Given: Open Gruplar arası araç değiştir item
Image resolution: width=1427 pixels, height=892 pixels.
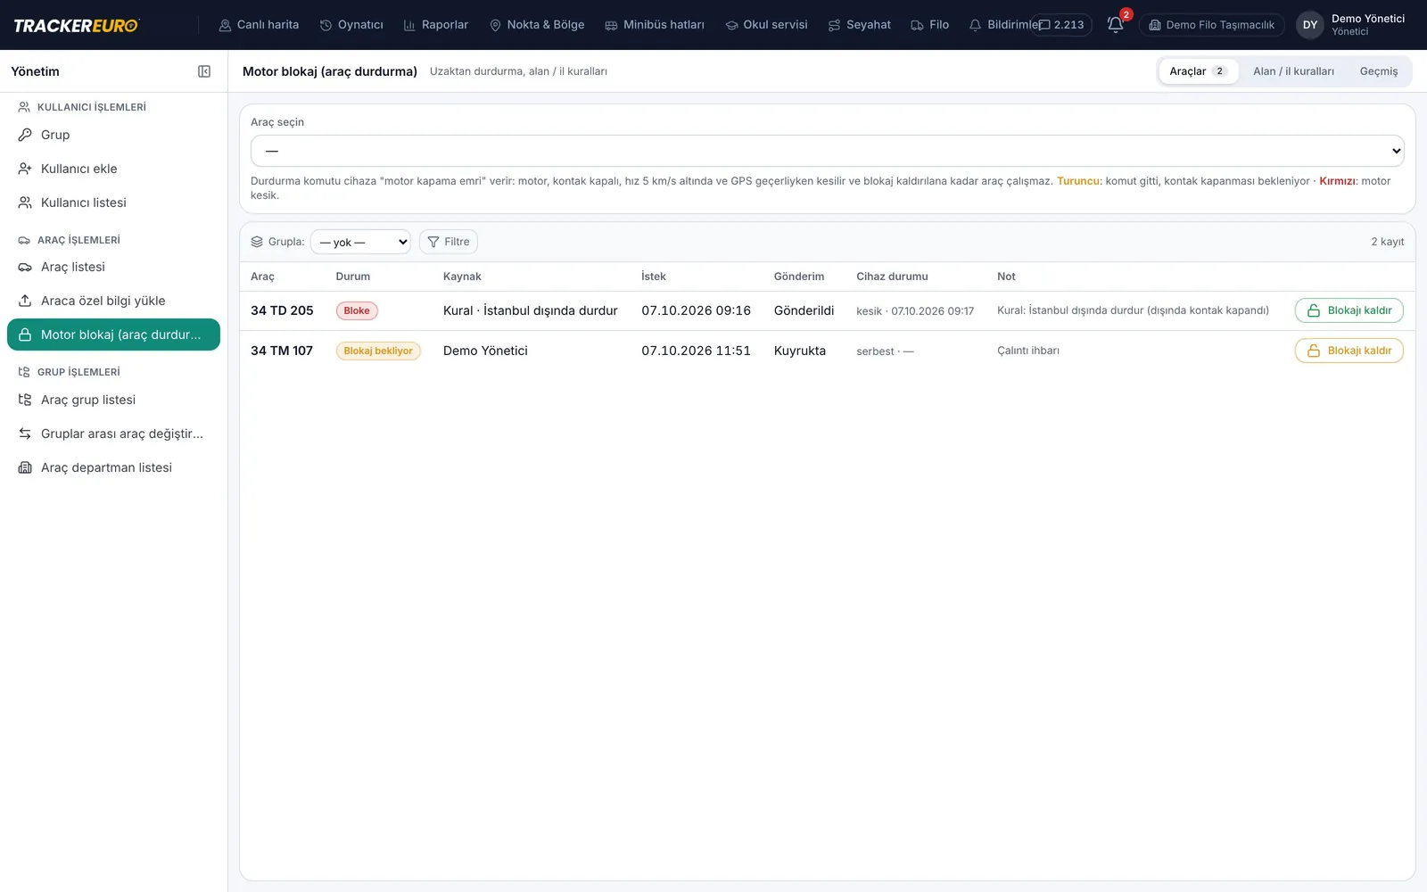Looking at the screenshot, I should [x=113, y=434].
